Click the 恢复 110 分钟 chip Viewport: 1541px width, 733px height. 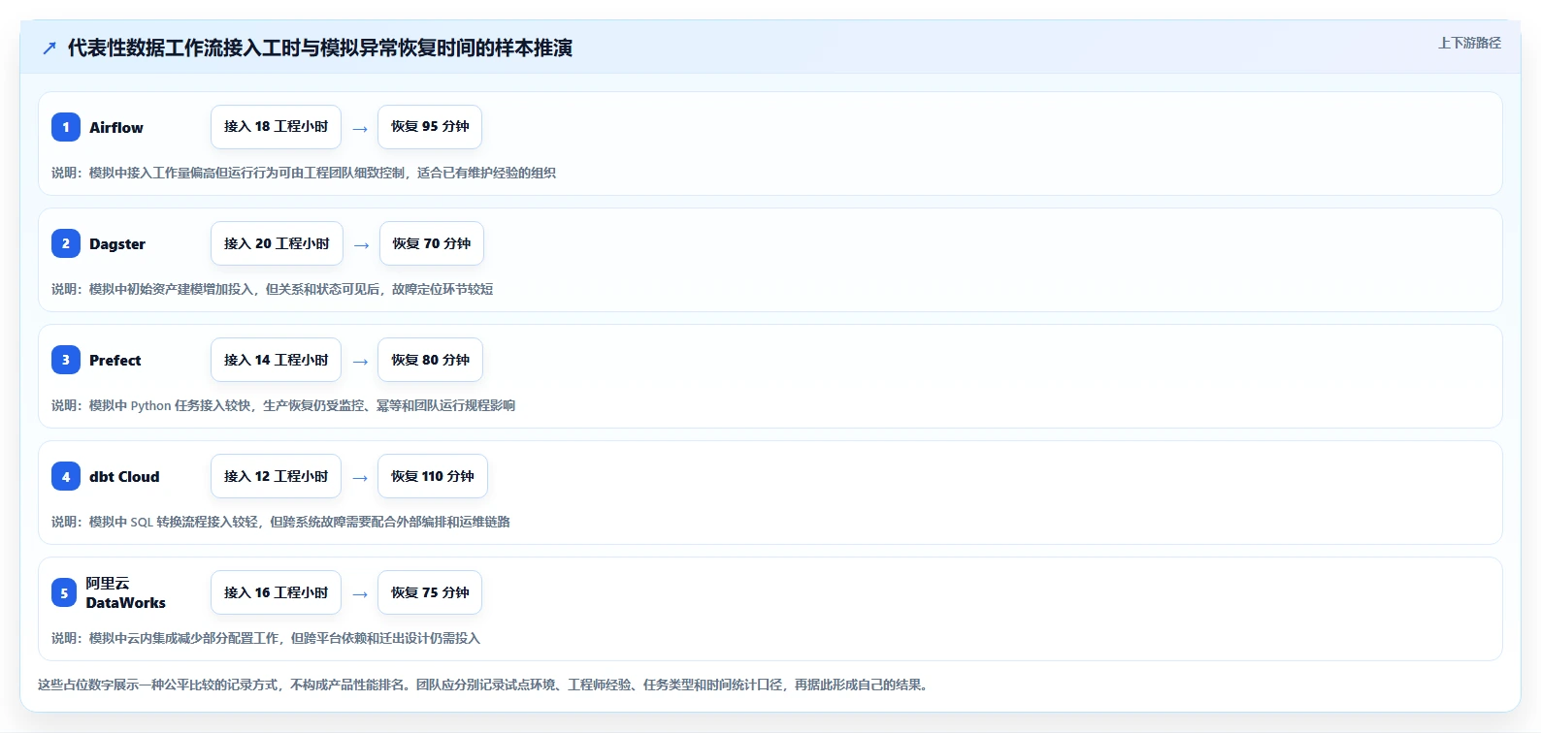pyautogui.click(x=433, y=476)
